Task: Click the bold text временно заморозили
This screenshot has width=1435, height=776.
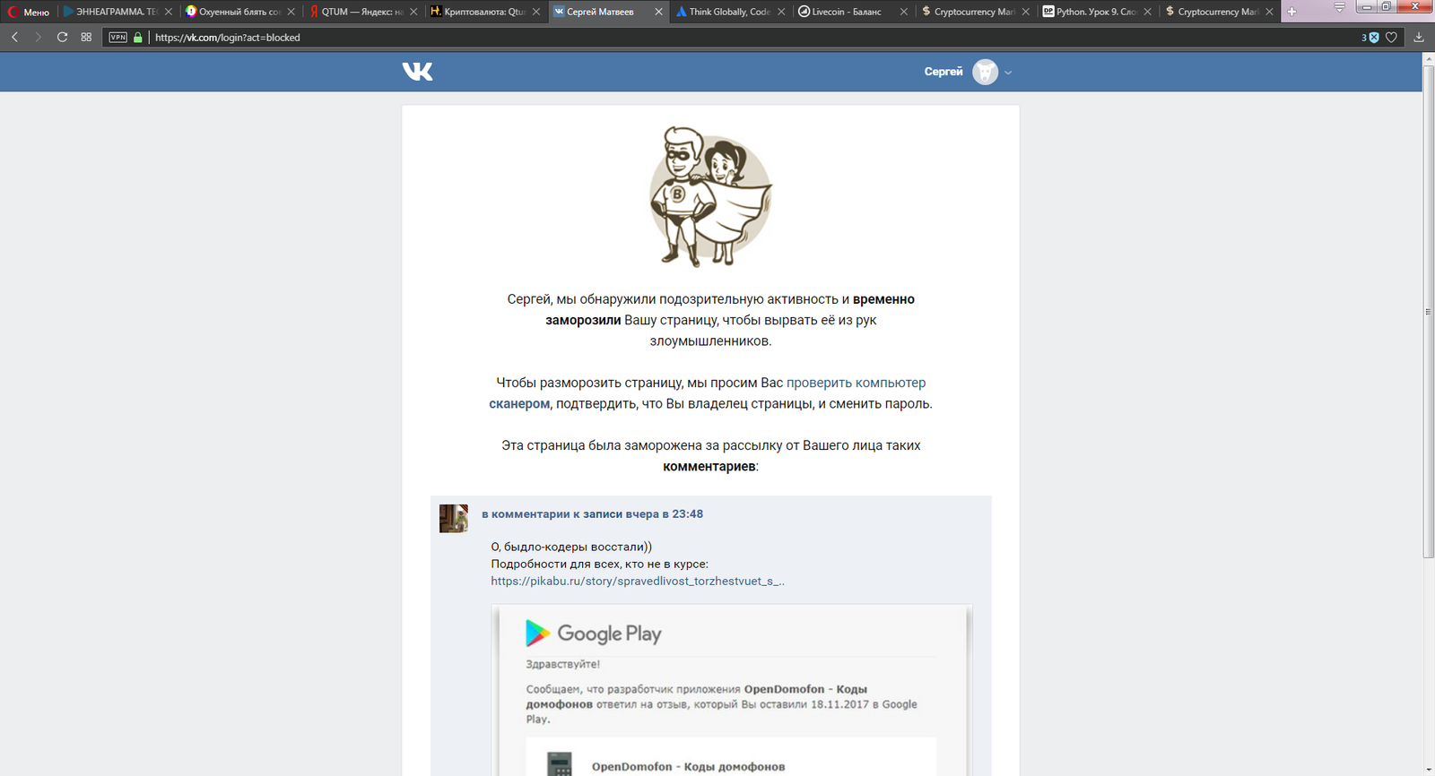Action: tap(730, 309)
